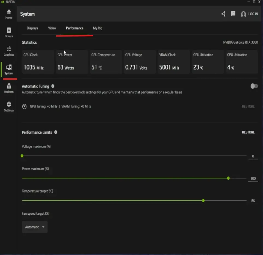263x255 pixels.
Task: Switch to the Displays tab
Action: click(x=32, y=28)
